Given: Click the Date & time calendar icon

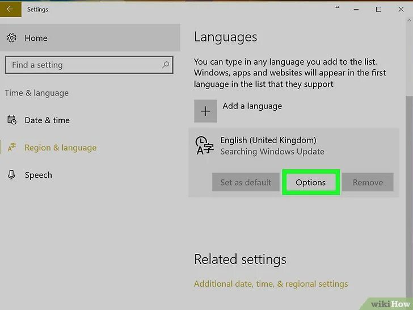Looking at the screenshot, I should click(12, 120).
